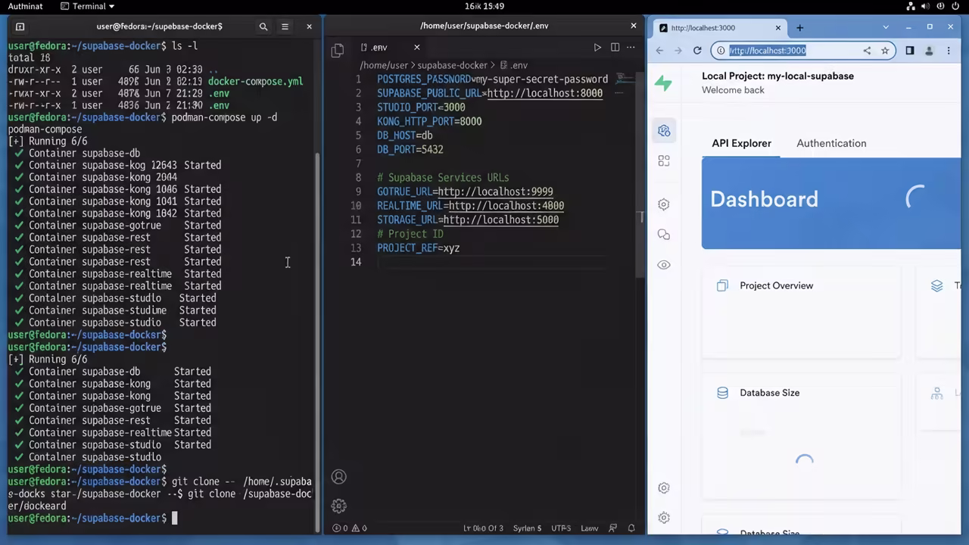Switch to the Authentication tab
This screenshot has height=545, width=969.
click(x=831, y=143)
